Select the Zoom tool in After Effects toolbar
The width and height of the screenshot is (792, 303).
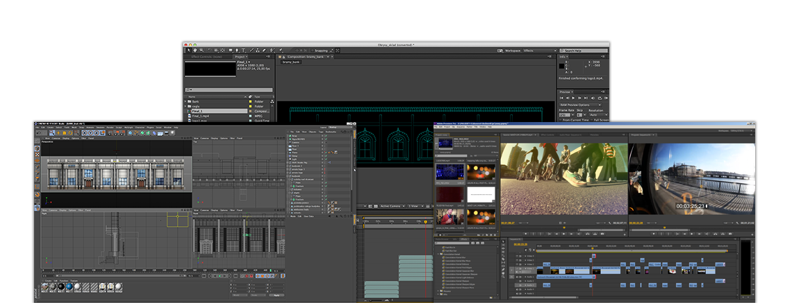(x=202, y=51)
